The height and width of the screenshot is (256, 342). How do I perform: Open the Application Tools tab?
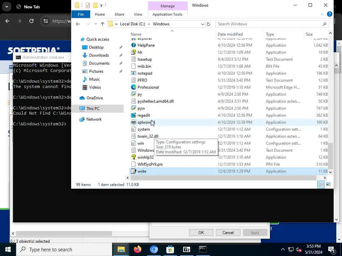click(x=168, y=14)
